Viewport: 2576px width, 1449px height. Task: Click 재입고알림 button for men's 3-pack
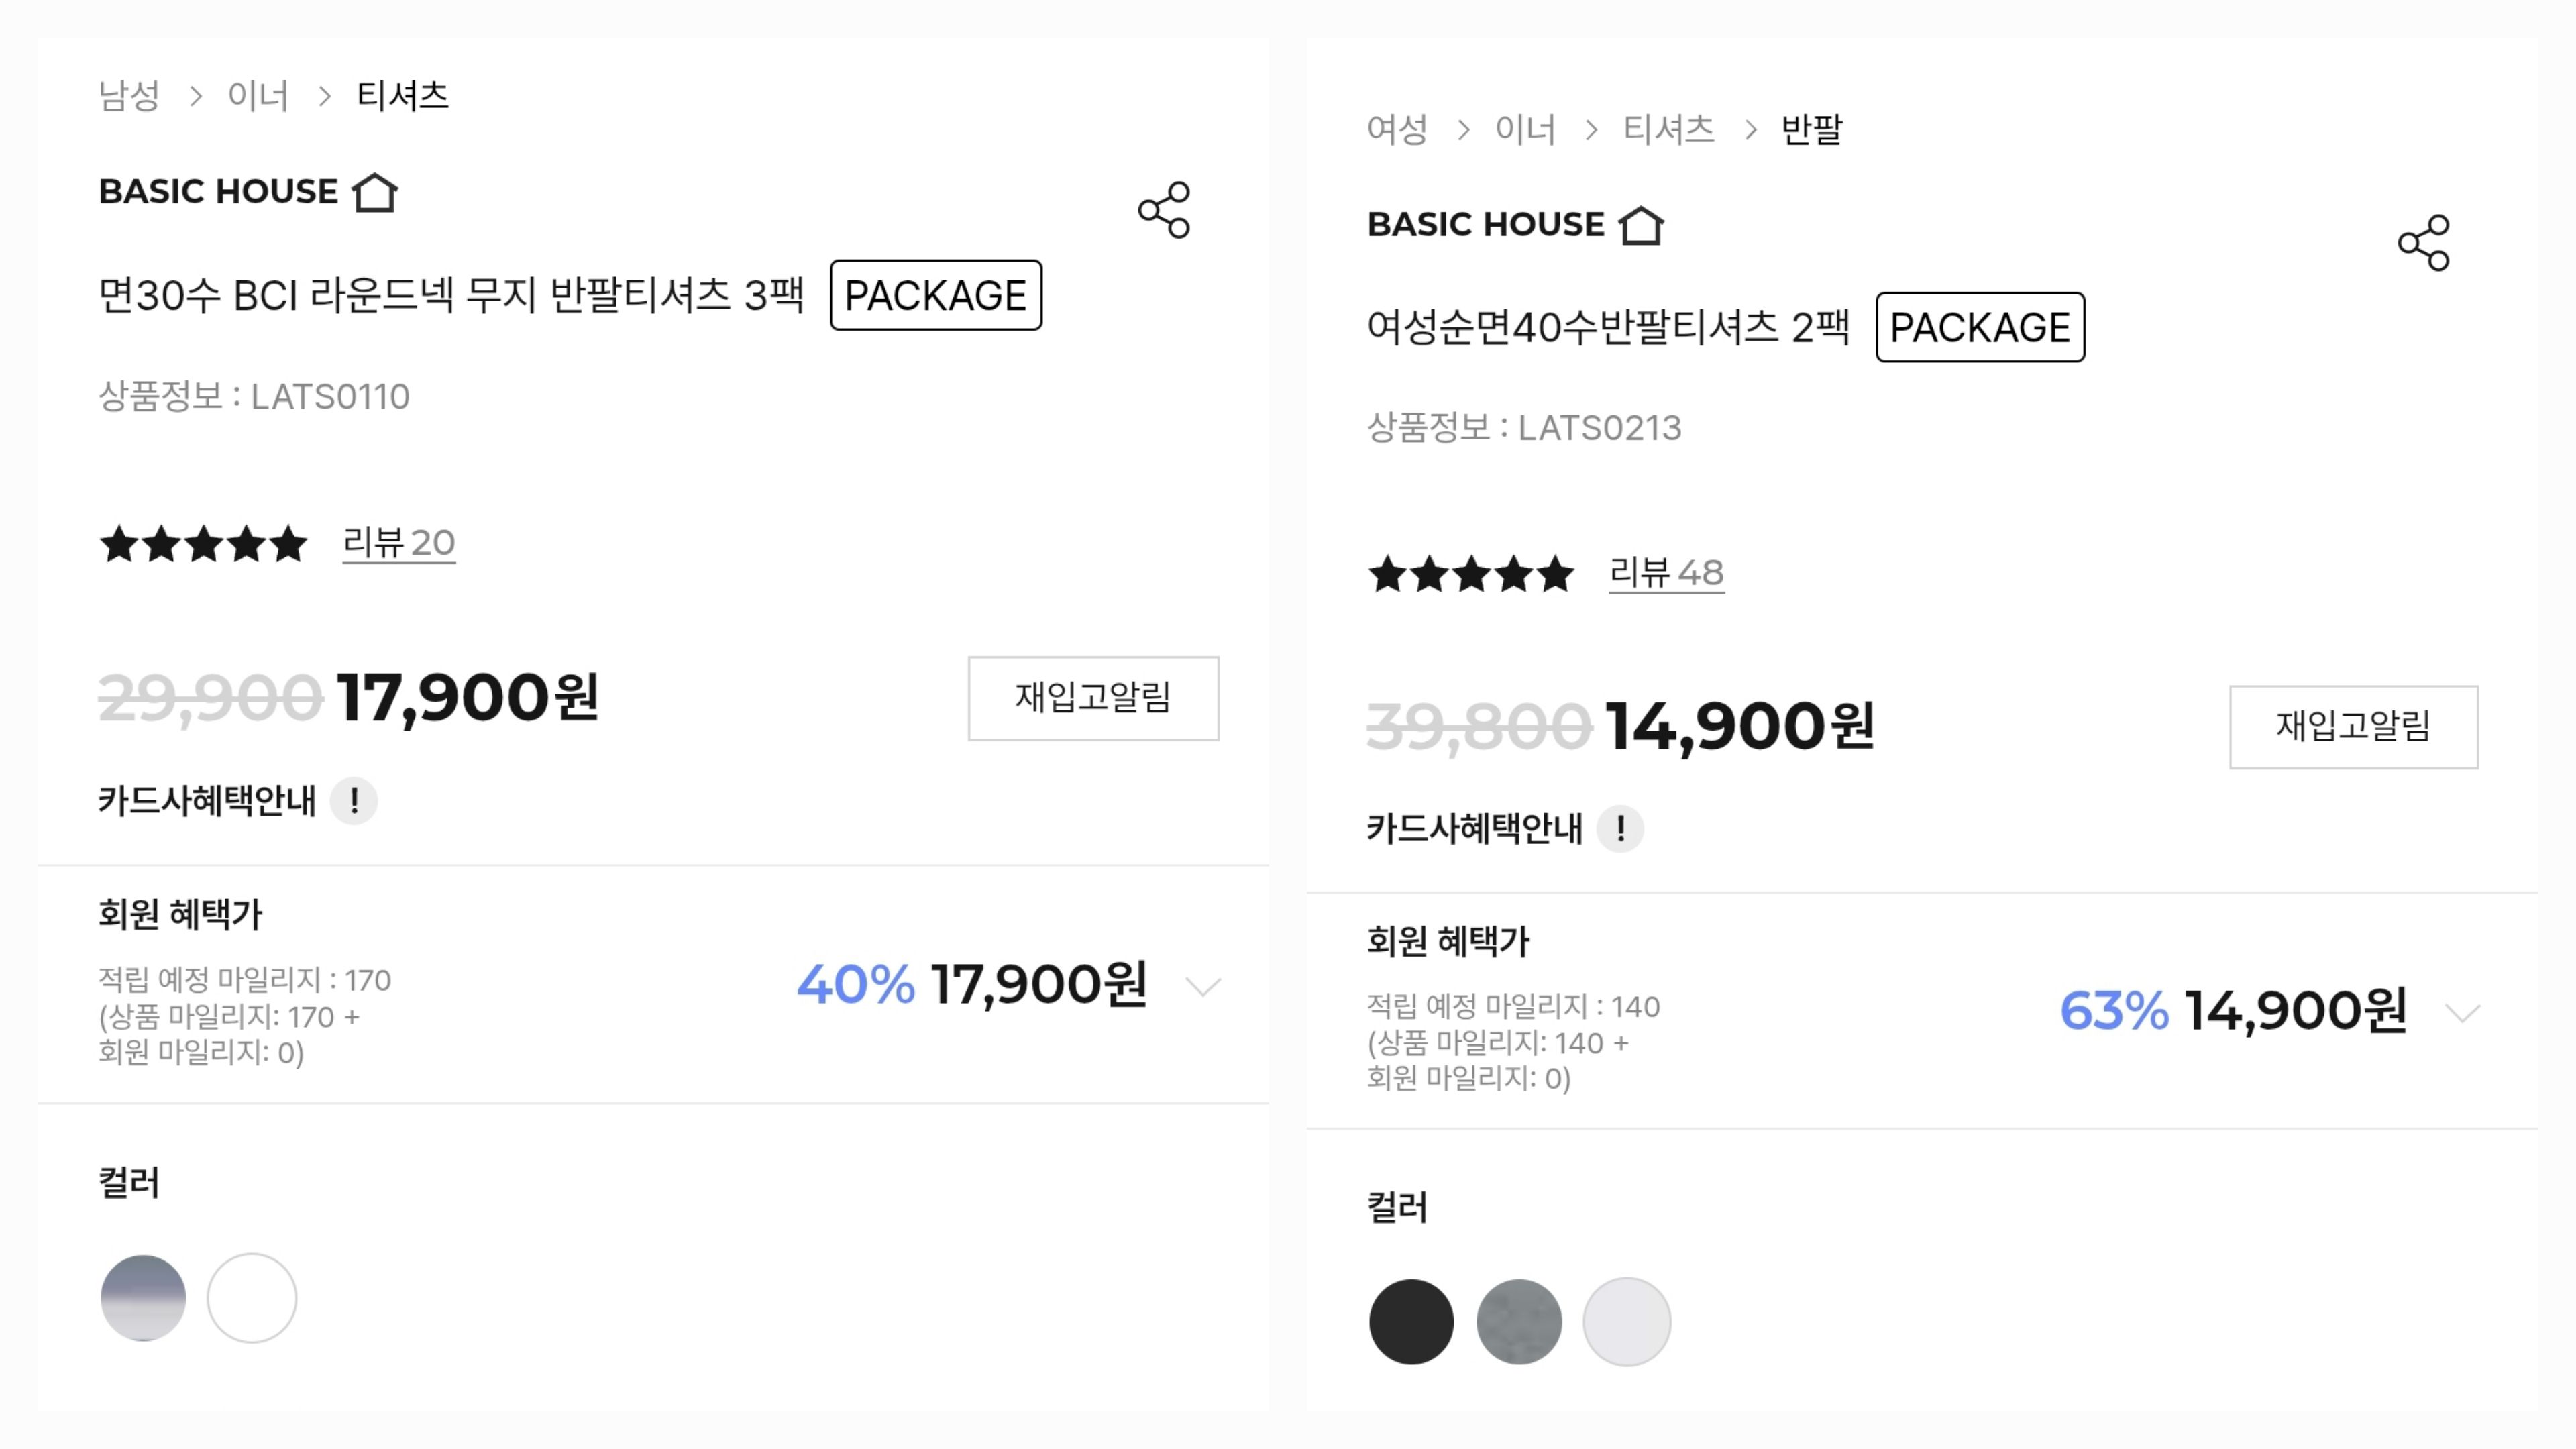pyautogui.click(x=1093, y=698)
